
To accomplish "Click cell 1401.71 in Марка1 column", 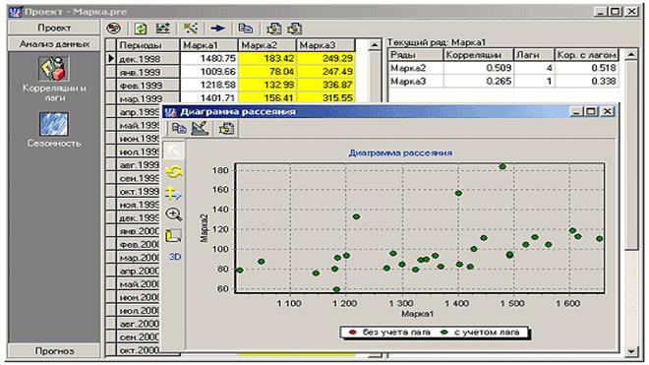I will coord(209,97).
